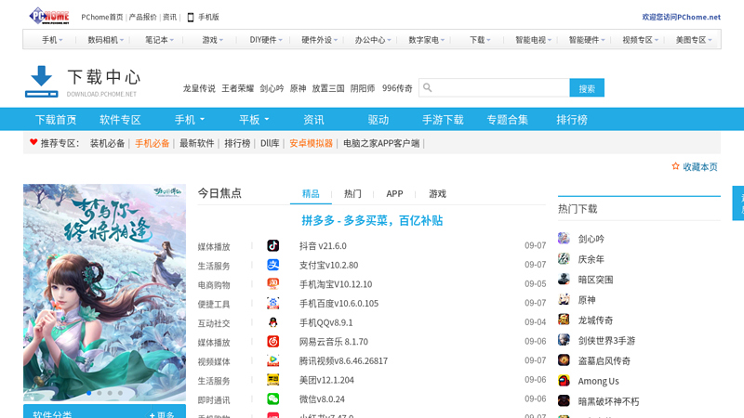Open 软件专区 in blue menu
The height and width of the screenshot is (418, 744).
[120, 120]
